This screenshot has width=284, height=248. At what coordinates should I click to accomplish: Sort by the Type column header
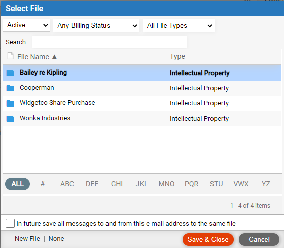177,56
